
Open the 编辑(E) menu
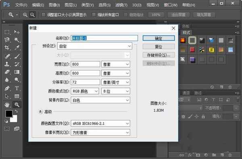(x=38, y=5)
